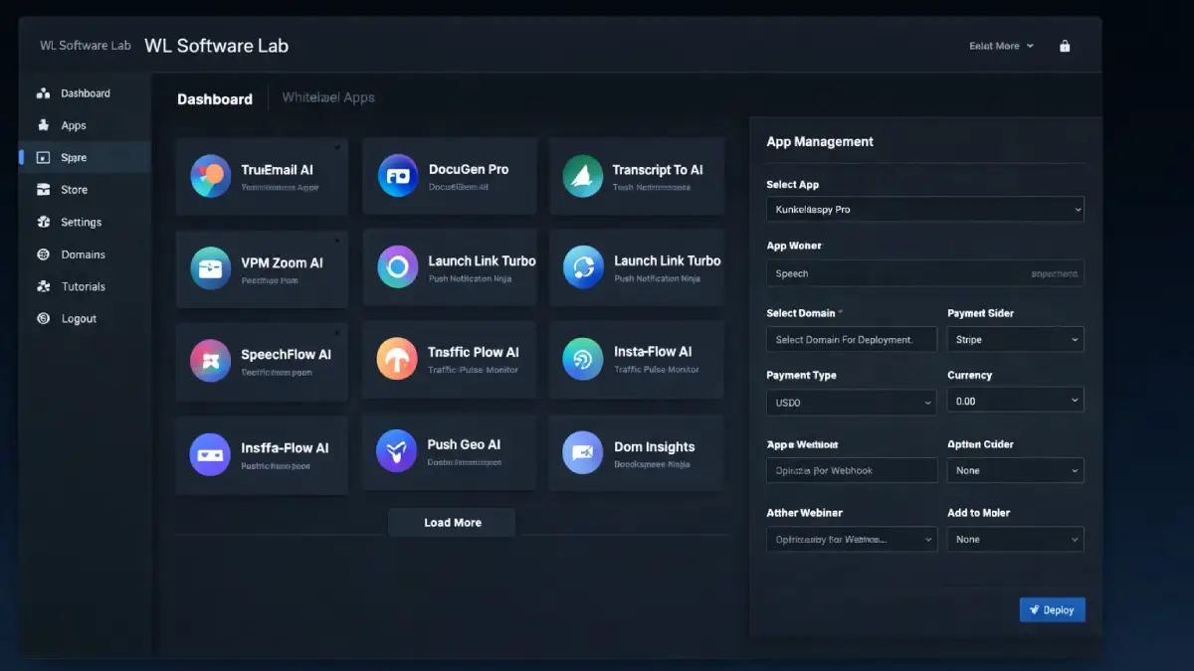
Task: Switch to the Dashboard tab
Action: (x=215, y=99)
